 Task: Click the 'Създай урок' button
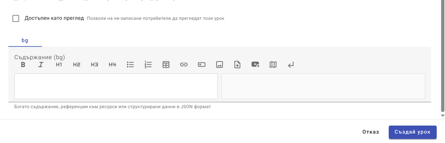(413, 132)
